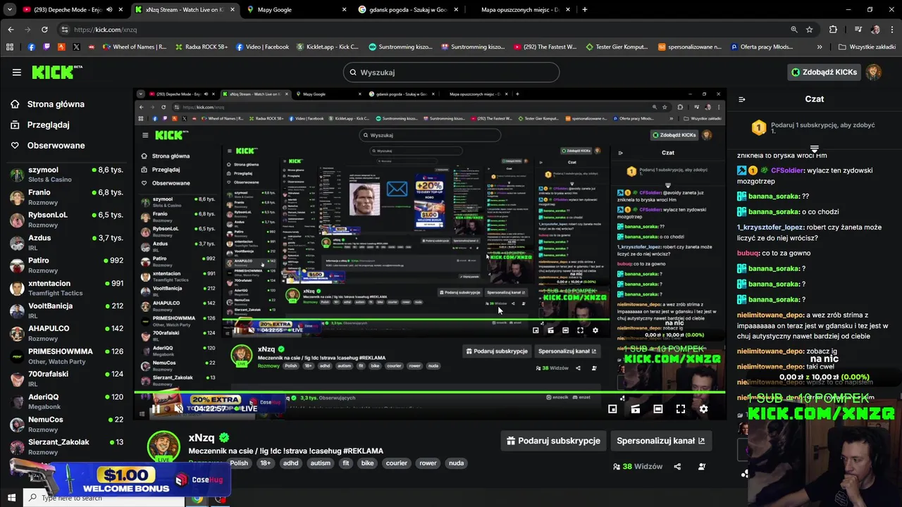The image size is (902, 507).
Task: Open the Facebook bookmark icon
Action: tap(31, 47)
